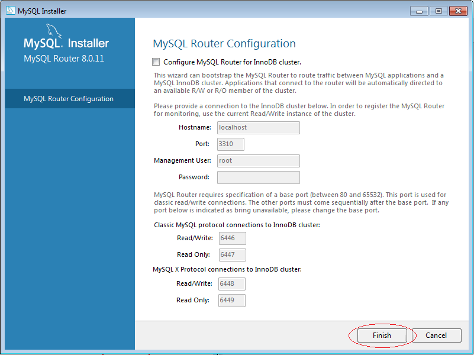Click the empty Password field

pos(259,177)
